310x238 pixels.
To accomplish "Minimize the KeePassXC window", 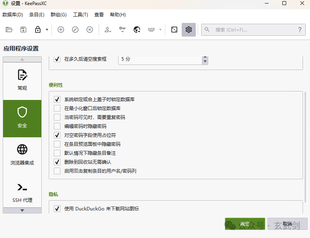I will [x=267, y=3].
